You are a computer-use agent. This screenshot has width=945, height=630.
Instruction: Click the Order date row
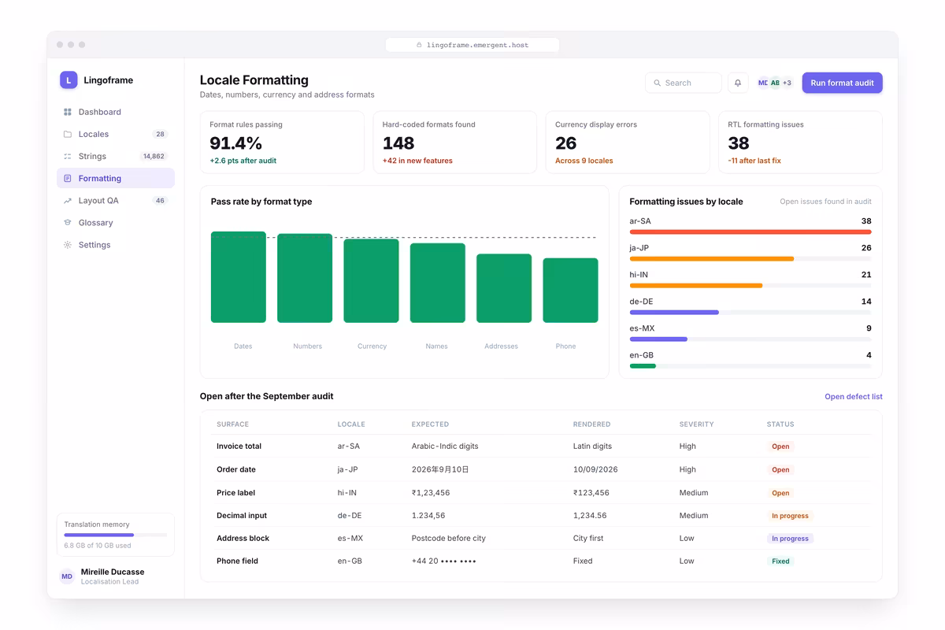[x=541, y=469]
